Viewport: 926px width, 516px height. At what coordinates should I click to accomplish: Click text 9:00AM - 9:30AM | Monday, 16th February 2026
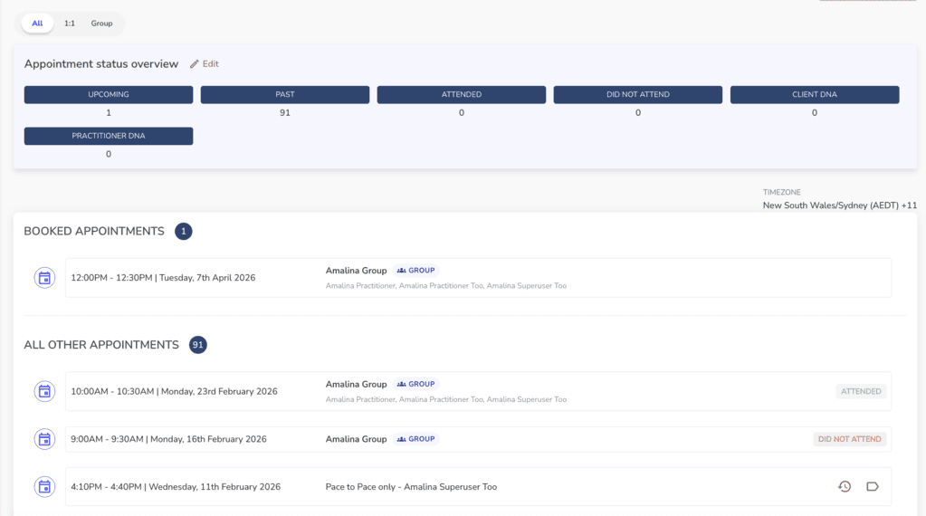click(x=169, y=439)
